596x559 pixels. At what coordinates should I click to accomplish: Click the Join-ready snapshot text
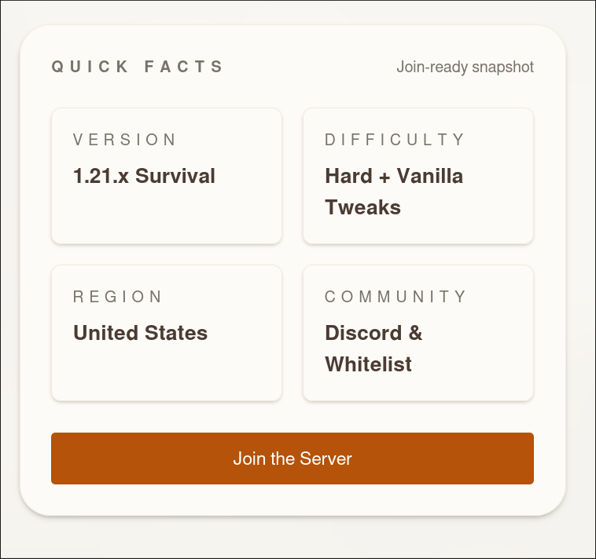[465, 67]
